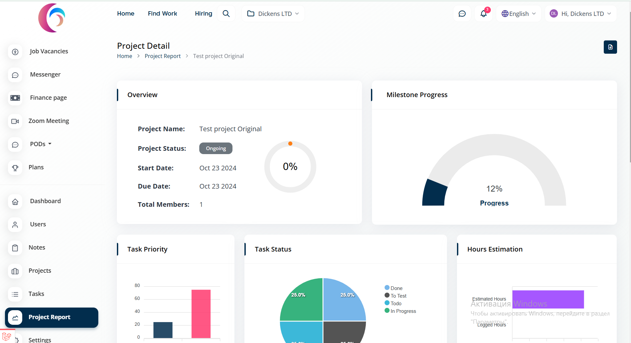Open the English language dropdown

(x=519, y=14)
